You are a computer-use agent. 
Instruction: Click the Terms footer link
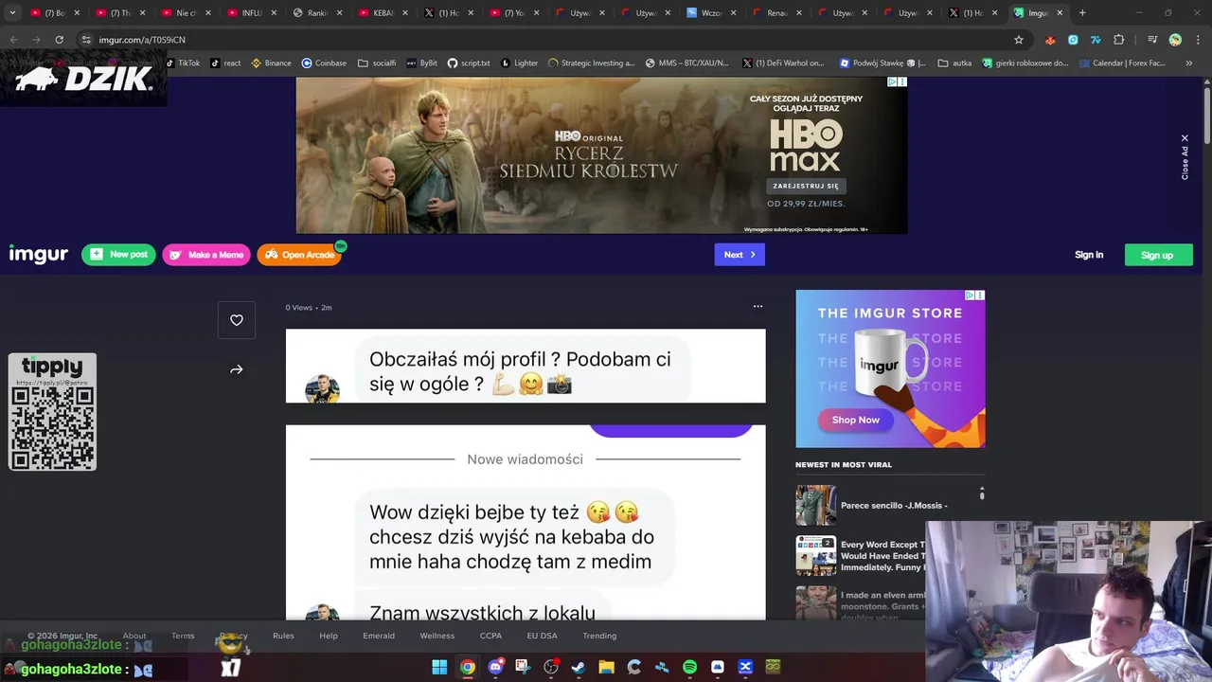183,636
